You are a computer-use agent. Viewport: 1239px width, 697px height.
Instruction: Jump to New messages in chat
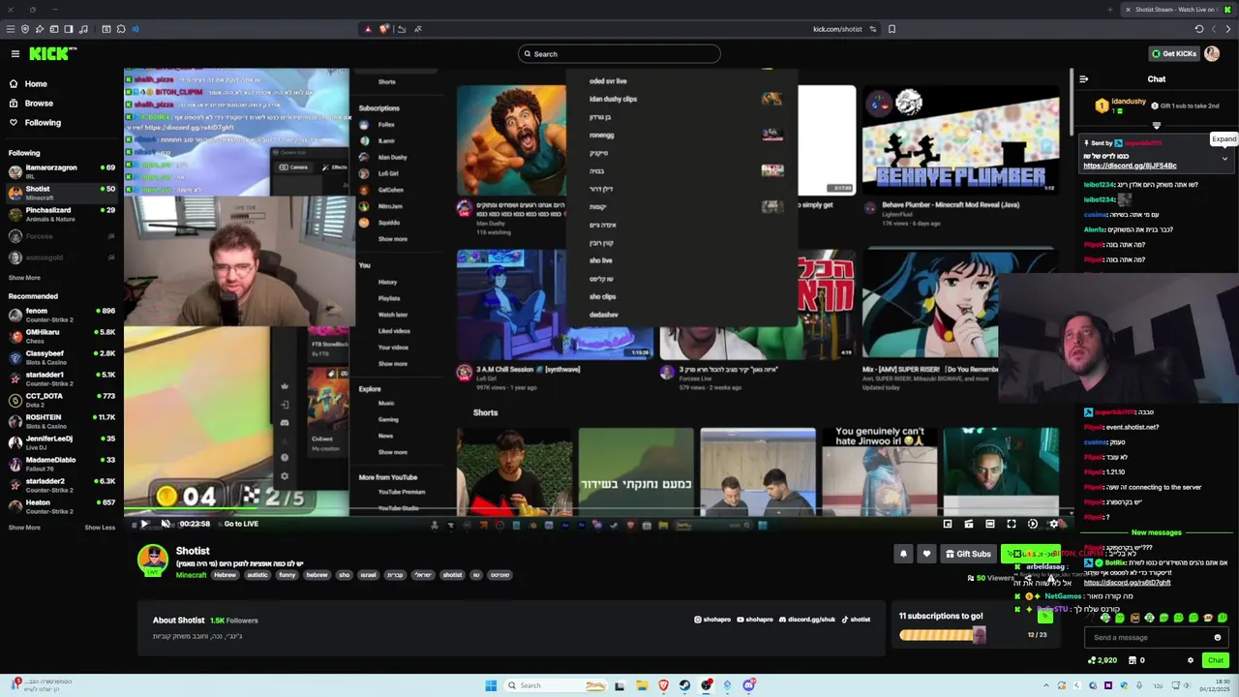pyautogui.click(x=1156, y=532)
